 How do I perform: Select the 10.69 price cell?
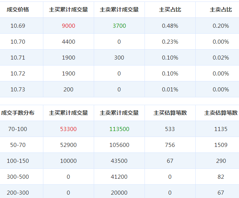click(x=18, y=26)
